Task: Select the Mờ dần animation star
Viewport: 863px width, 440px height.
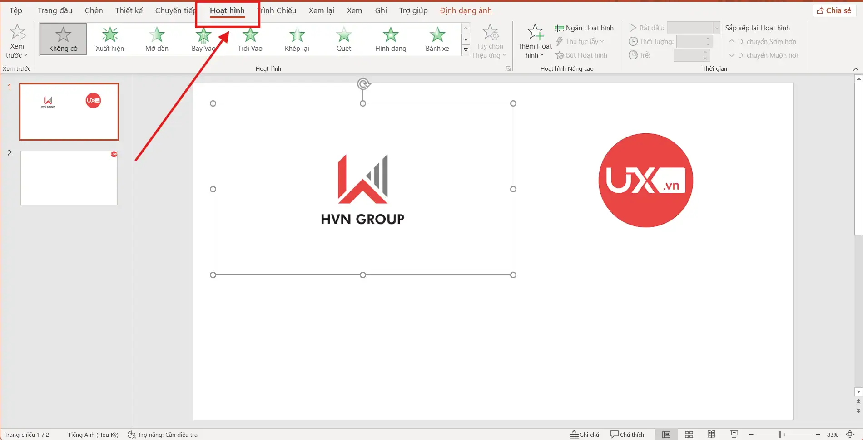Action: (157, 35)
